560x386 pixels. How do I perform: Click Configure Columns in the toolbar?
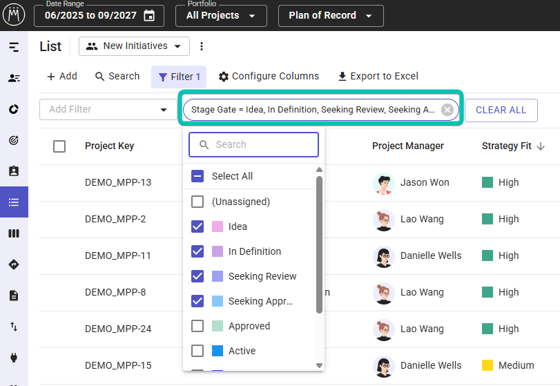pos(269,77)
